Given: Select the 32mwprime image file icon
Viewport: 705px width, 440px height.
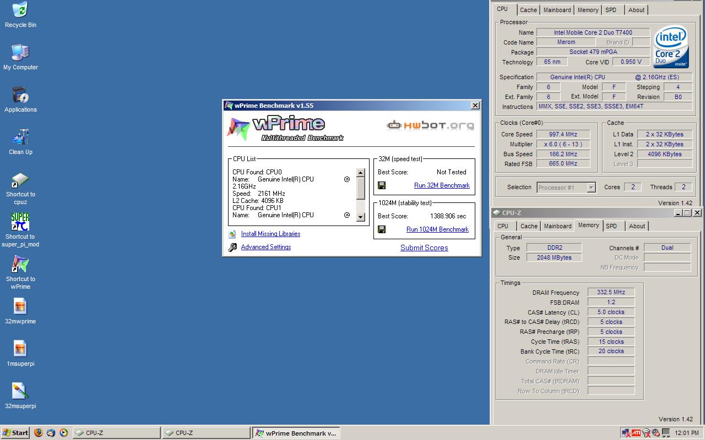Looking at the screenshot, I should 20,306.
